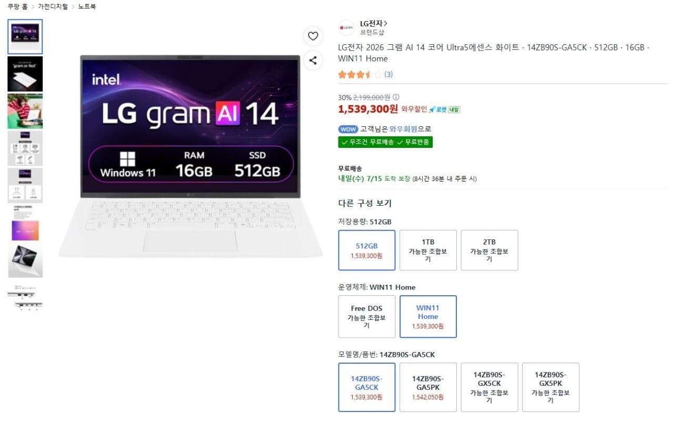Go to 쿠팡 홈 breadcrumb
The height and width of the screenshot is (421, 673).
17,7
